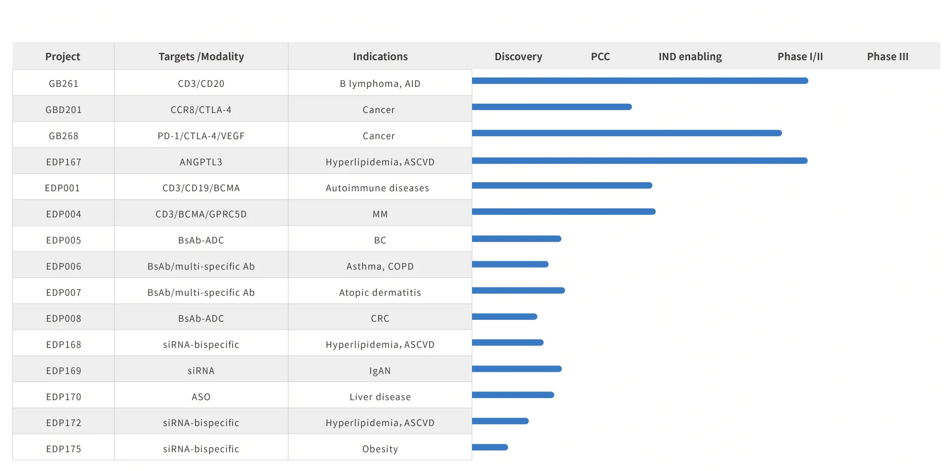Click the PCC stage header
948x471 pixels.
[600, 57]
